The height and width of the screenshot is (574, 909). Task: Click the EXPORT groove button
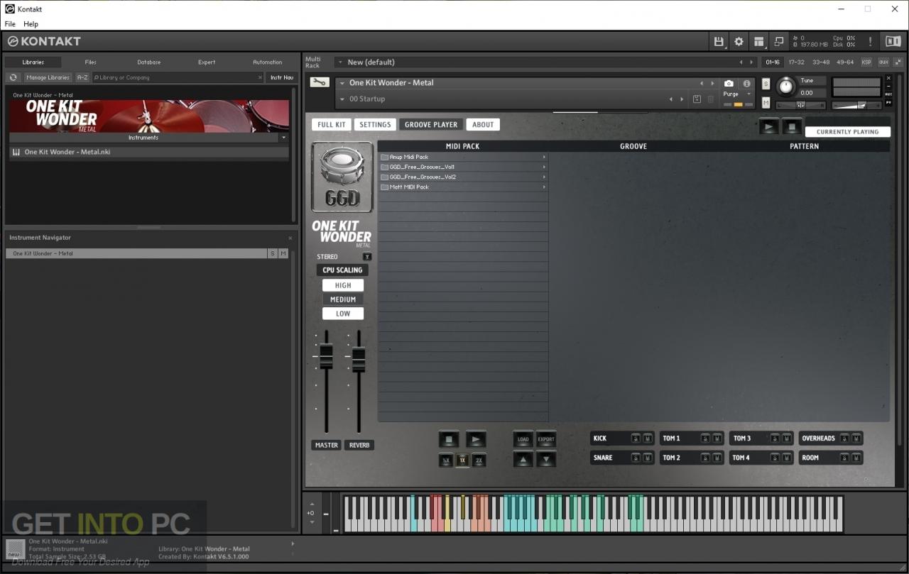point(546,439)
